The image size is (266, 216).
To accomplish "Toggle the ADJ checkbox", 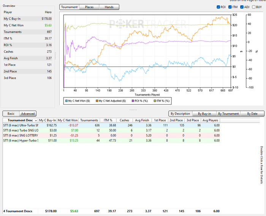I will [x=242, y=7].
